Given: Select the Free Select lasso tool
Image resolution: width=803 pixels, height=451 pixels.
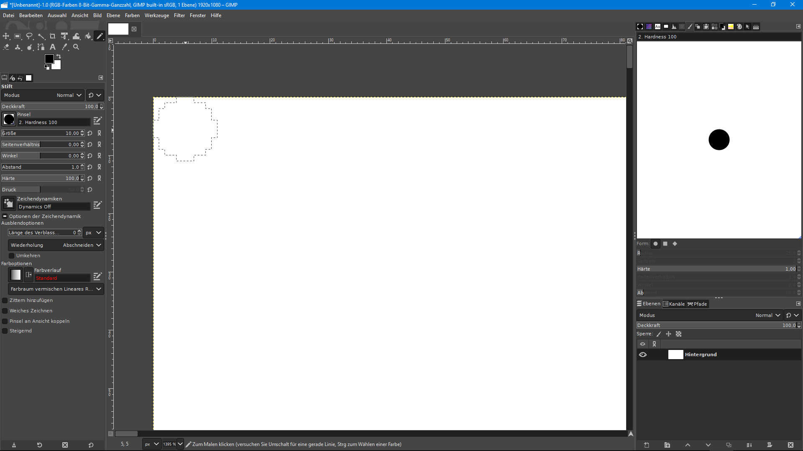Looking at the screenshot, I should [29, 36].
